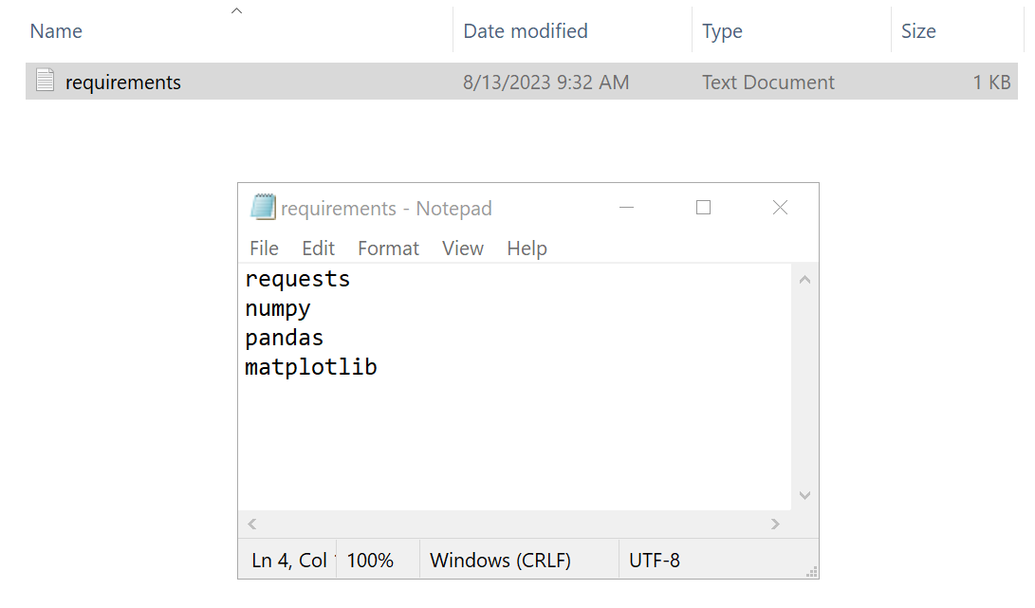
Task: Click the horizontal scrollbar at Notepad's bottom
Action: pos(513,524)
